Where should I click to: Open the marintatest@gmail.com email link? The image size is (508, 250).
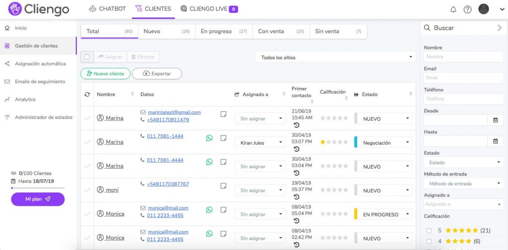(174, 113)
